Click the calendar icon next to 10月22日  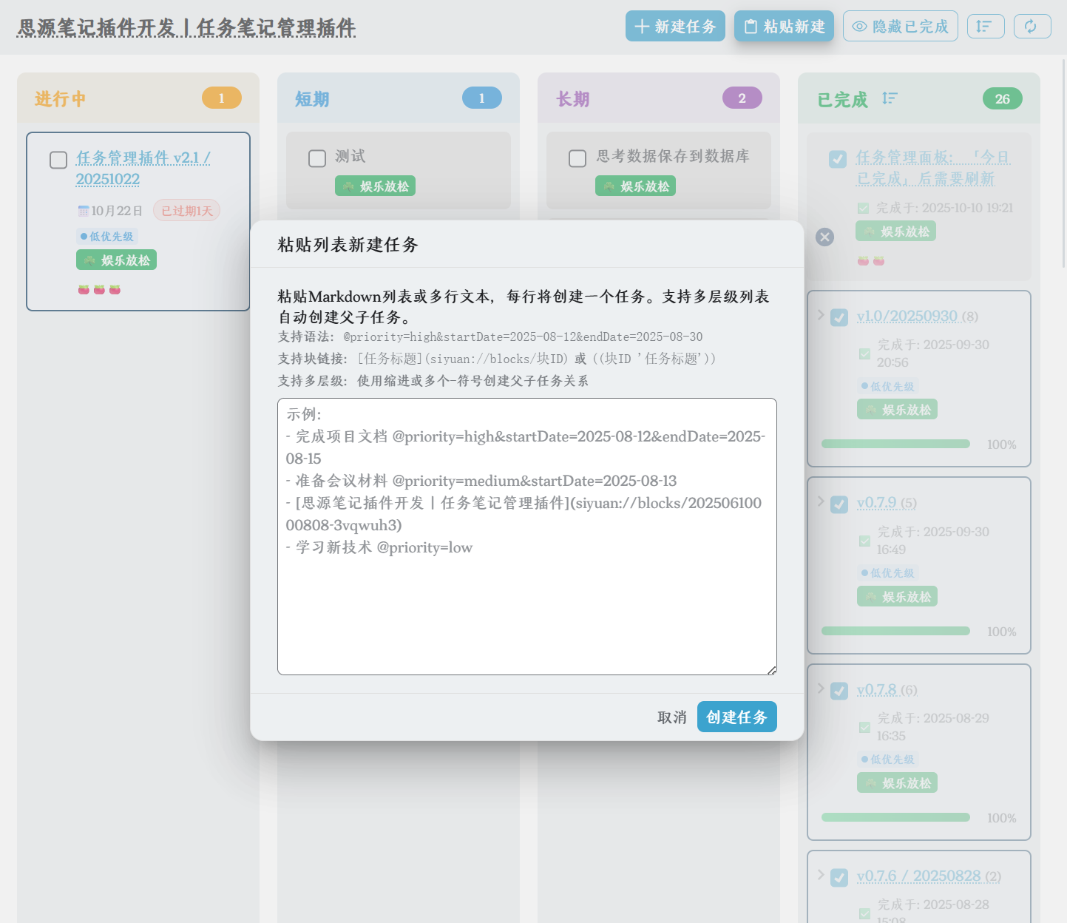tap(84, 212)
